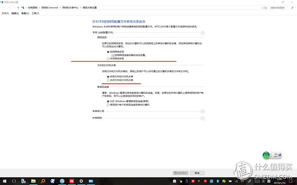The image size is (297, 185).
Task: Click the 控制面板 breadcrumb
Action: [x=33, y=8]
